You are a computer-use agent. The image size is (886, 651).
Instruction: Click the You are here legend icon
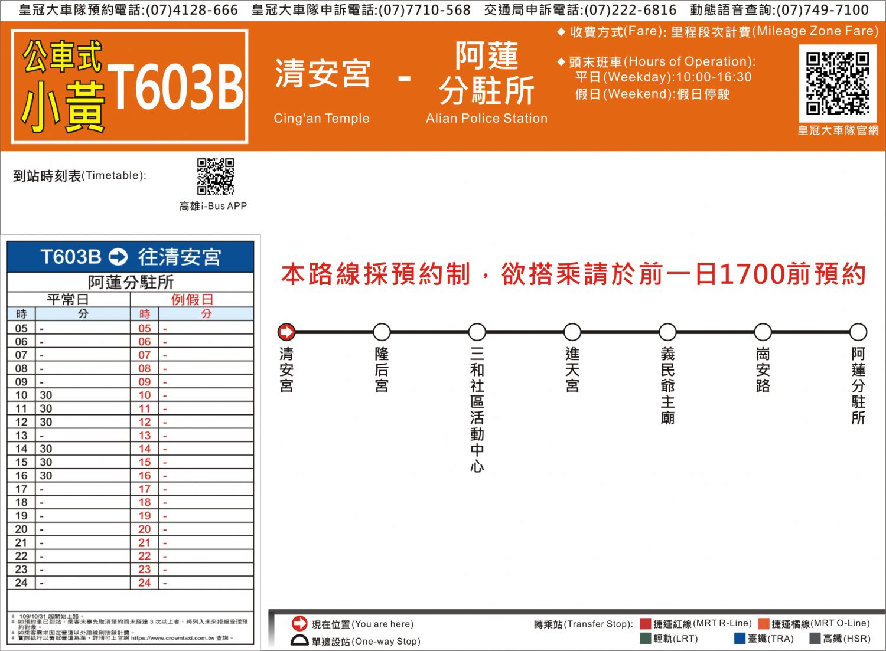[x=299, y=623]
